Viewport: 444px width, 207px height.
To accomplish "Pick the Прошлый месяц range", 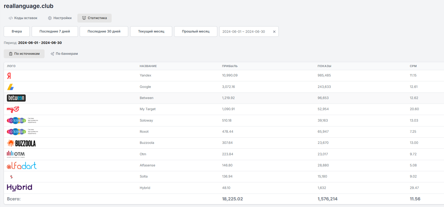I will pos(196,31).
